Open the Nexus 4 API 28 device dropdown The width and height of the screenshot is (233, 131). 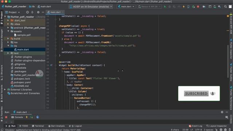pyautogui.click(x=149, y=7)
